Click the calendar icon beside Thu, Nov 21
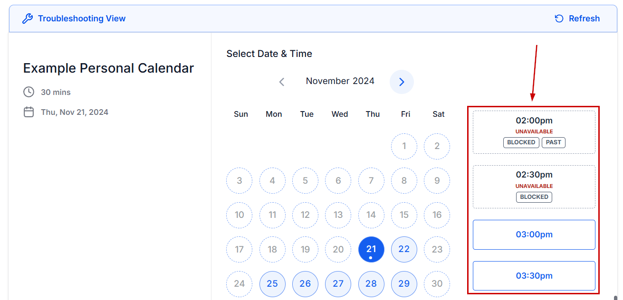 pyautogui.click(x=29, y=112)
